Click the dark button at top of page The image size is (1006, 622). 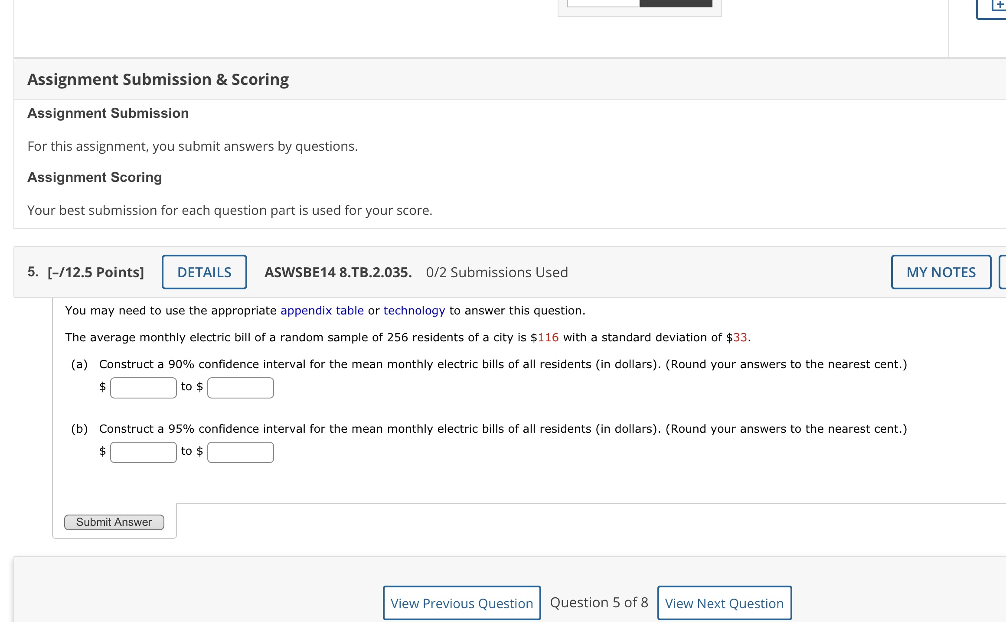[x=676, y=3]
